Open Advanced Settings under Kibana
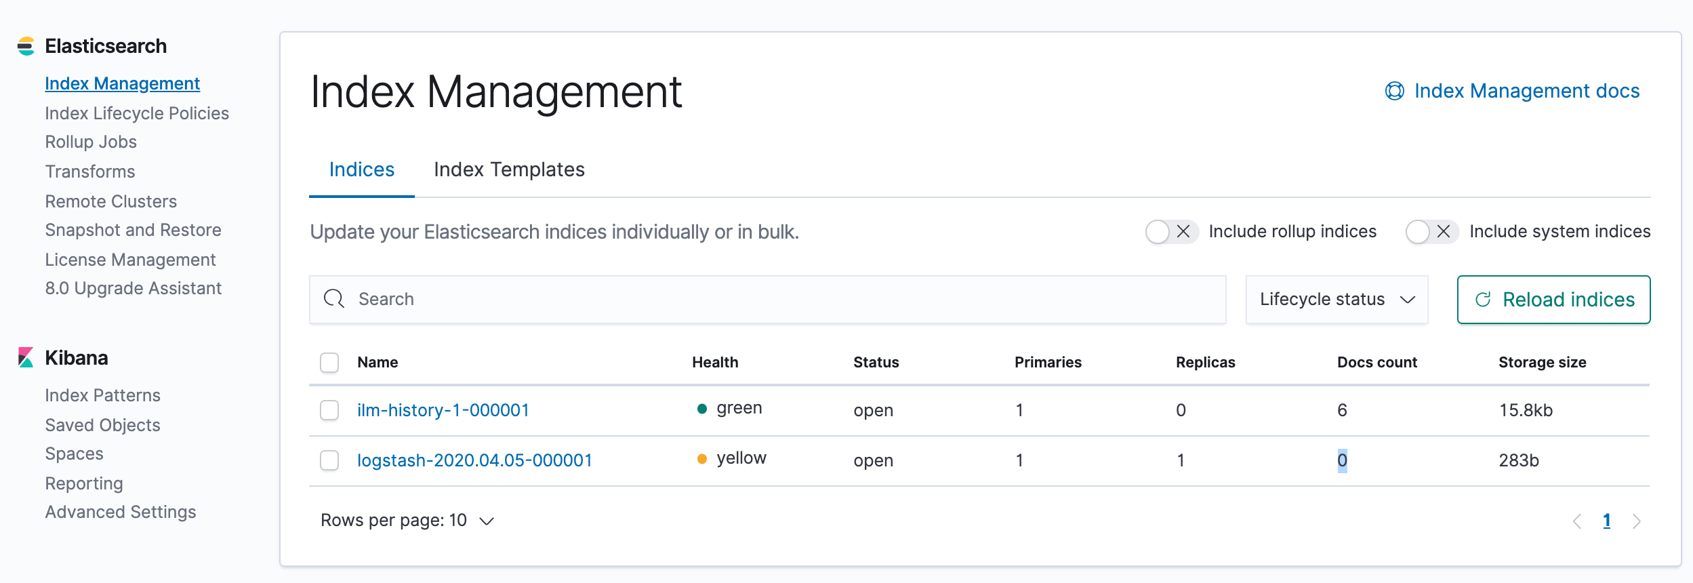The height and width of the screenshot is (583, 1693). coord(121,512)
